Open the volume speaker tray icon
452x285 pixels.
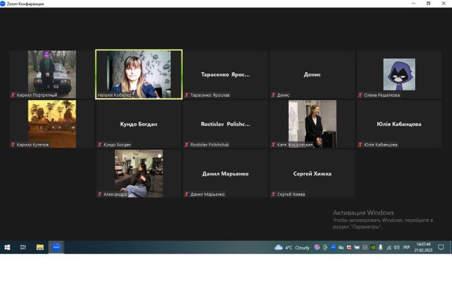[397, 247]
